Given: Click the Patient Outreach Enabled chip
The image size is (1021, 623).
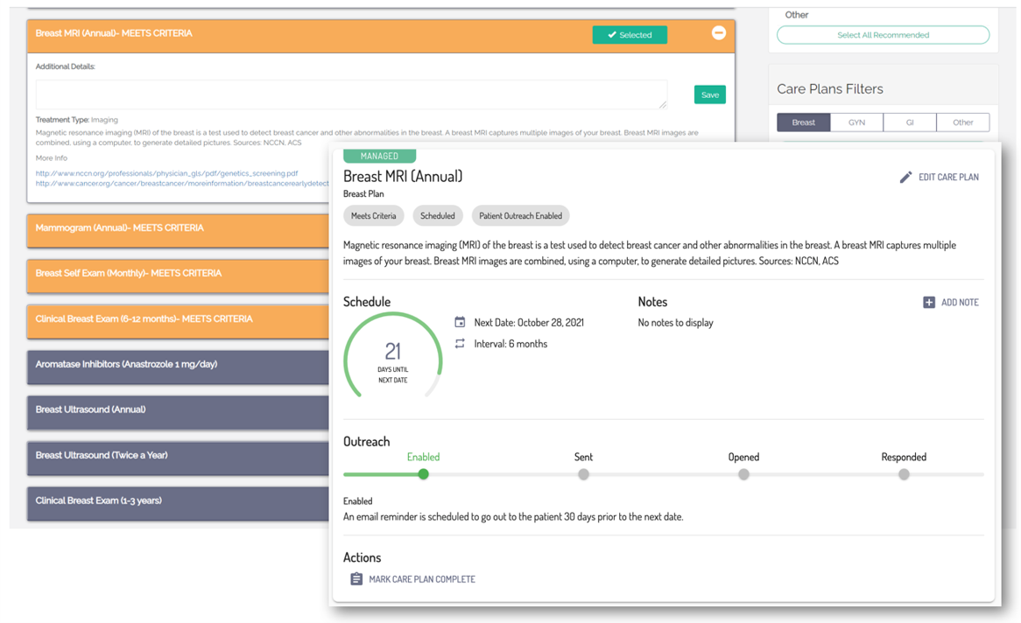Looking at the screenshot, I should (x=520, y=215).
